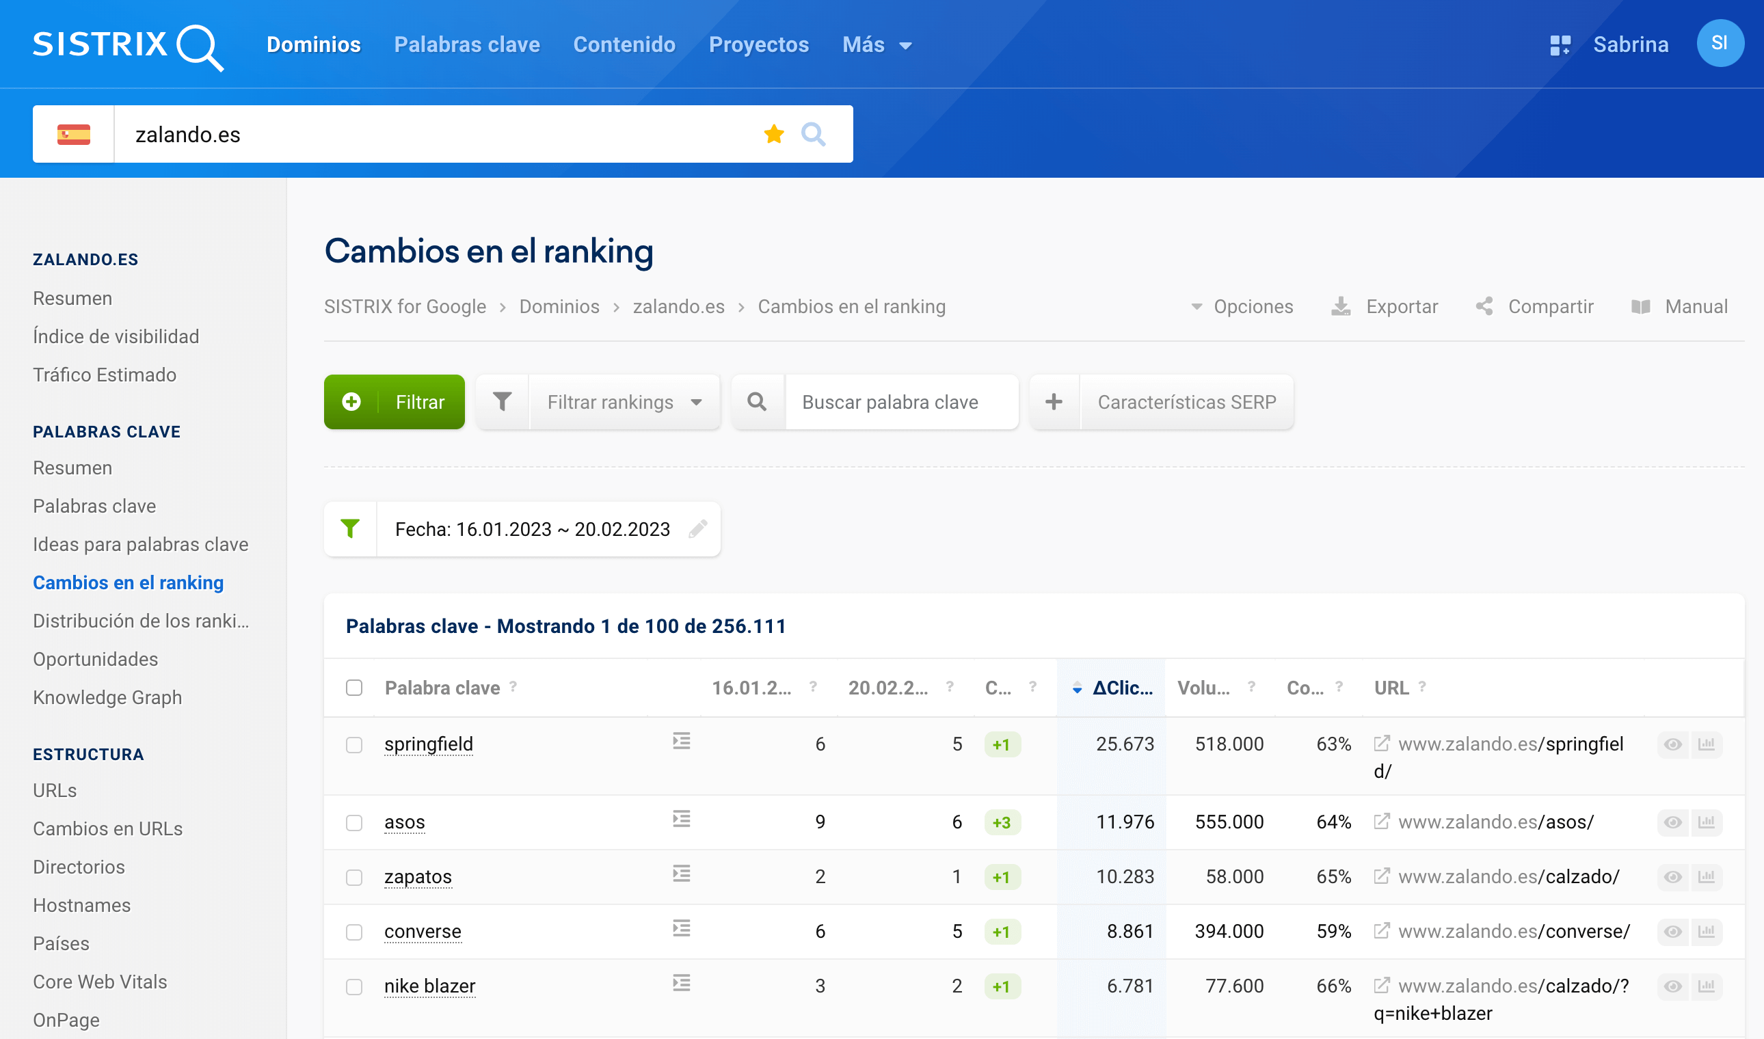The image size is (1764, 1039).
Task: Open the Filtrar rankings dropdown
Action: tap(624, 402)
